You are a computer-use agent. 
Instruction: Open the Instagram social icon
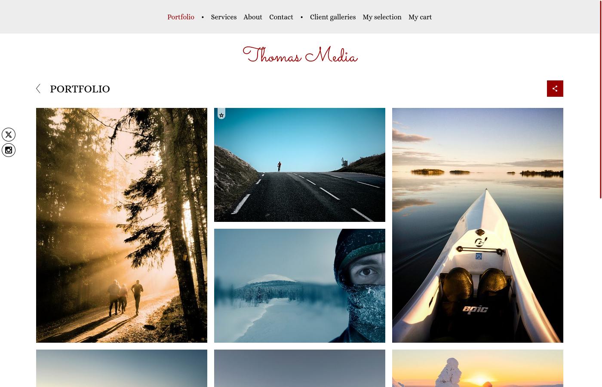click(9, 150)
